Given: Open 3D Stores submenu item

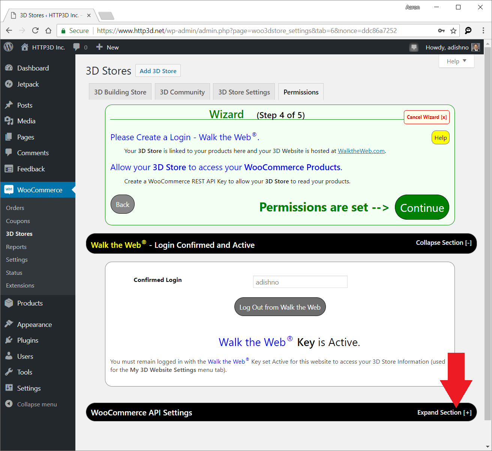Looking at the screenshot, I should coord(19,234).
